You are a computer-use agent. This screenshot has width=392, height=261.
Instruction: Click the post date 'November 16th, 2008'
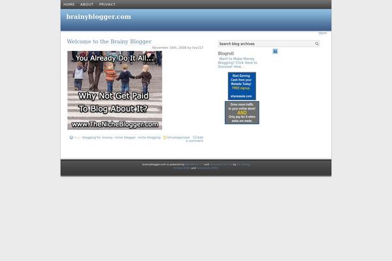[169, 48]
